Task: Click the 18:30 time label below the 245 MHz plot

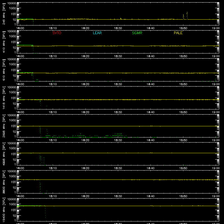Action: tap(118, 28)
